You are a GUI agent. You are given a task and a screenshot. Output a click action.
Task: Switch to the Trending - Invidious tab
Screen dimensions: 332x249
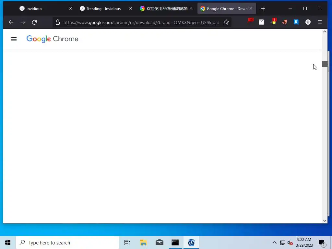(x=105, y=9)
